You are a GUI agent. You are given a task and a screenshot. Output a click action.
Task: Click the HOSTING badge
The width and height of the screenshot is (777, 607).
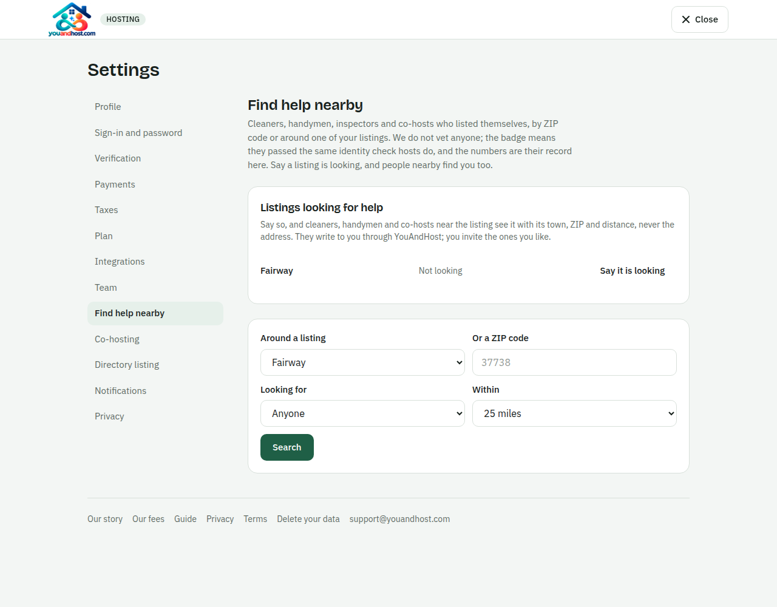coord(123,19)
